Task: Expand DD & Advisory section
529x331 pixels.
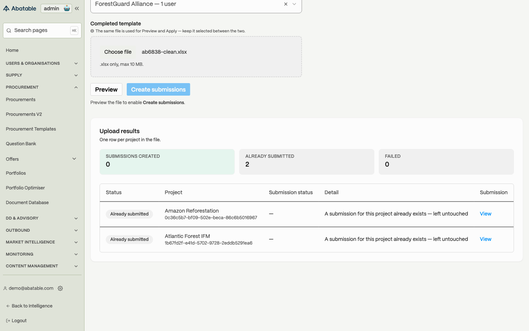Action: point(42,218)
